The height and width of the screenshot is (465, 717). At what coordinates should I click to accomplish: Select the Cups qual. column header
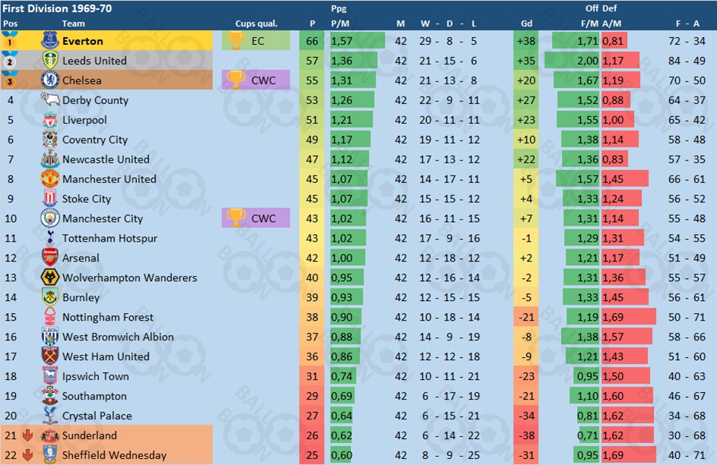pos(256,24)
